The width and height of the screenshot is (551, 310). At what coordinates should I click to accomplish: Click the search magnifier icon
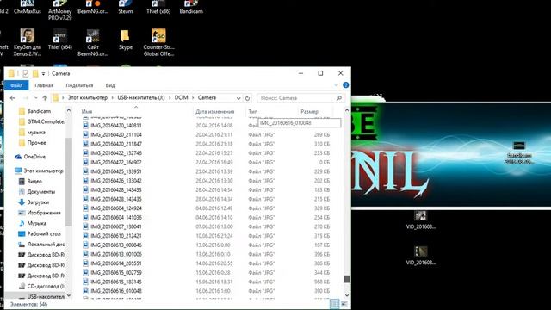(339, 98)
